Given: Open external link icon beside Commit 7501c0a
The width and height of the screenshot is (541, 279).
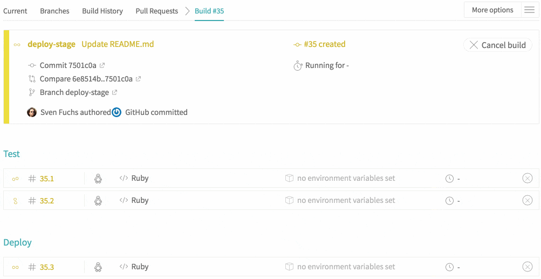Looking at the screenshot, I should [102, 66].
